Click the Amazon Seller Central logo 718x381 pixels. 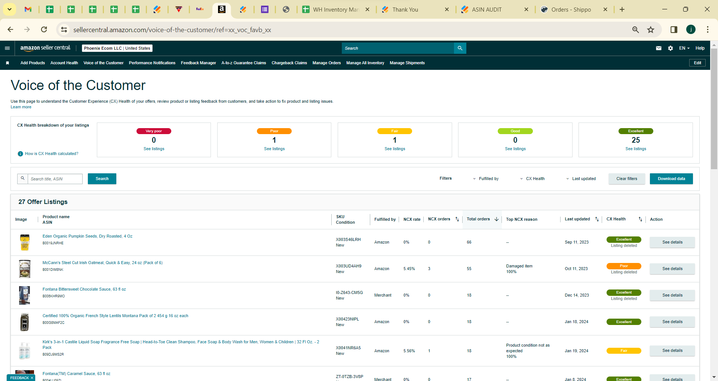pyautogui.click(x=45, y=48)
